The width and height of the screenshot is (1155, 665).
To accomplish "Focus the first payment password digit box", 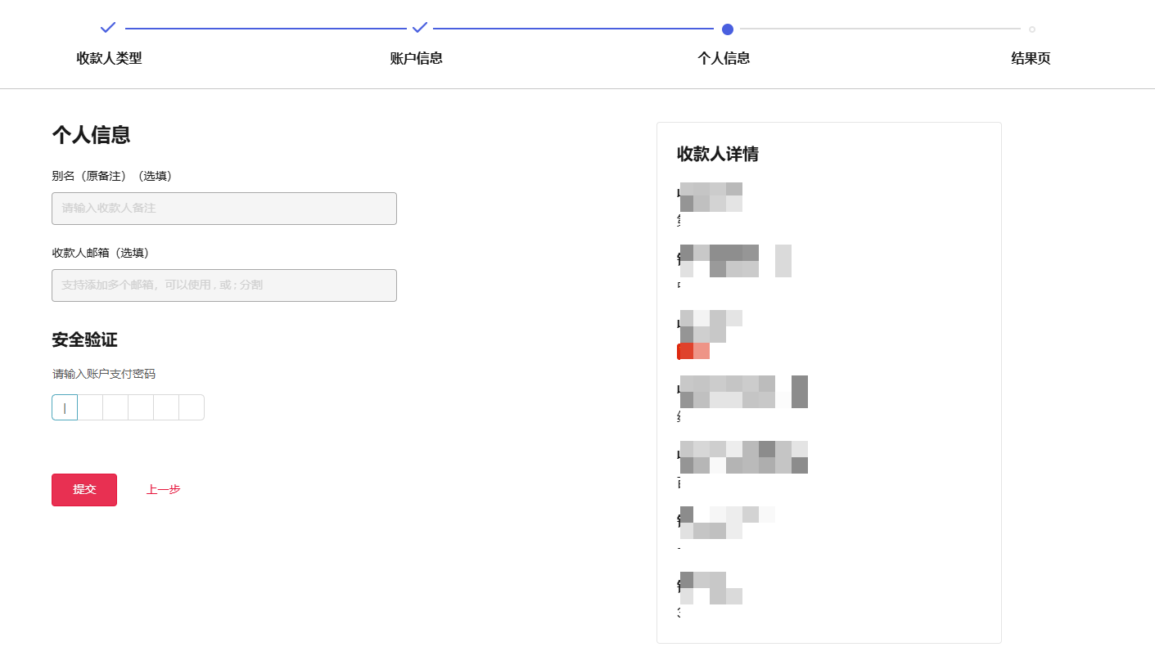I will [65, 407].
